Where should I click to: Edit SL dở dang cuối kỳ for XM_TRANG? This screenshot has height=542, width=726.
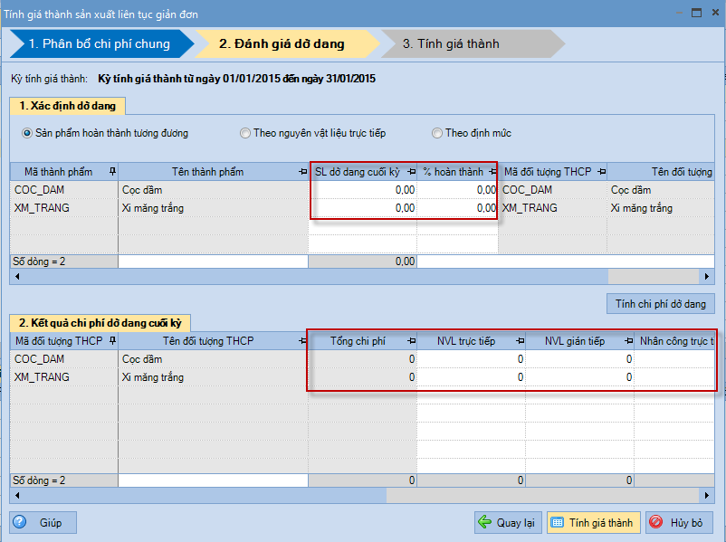362,208
